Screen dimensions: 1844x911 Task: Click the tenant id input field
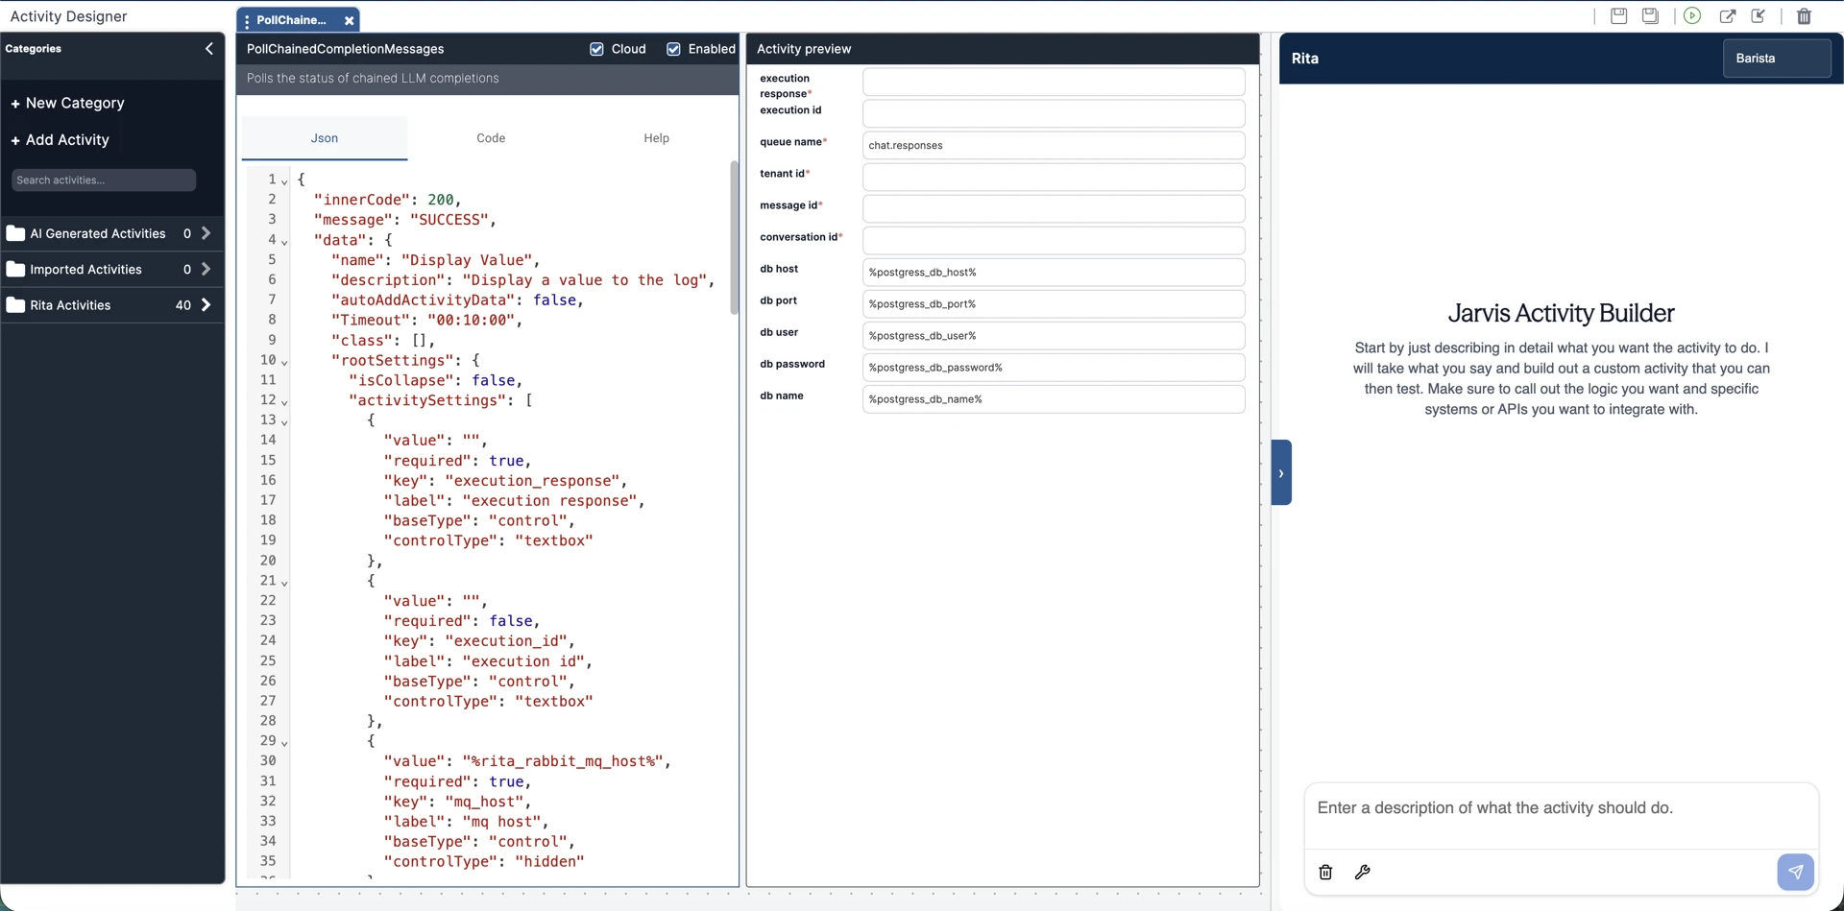point(1054,177)
